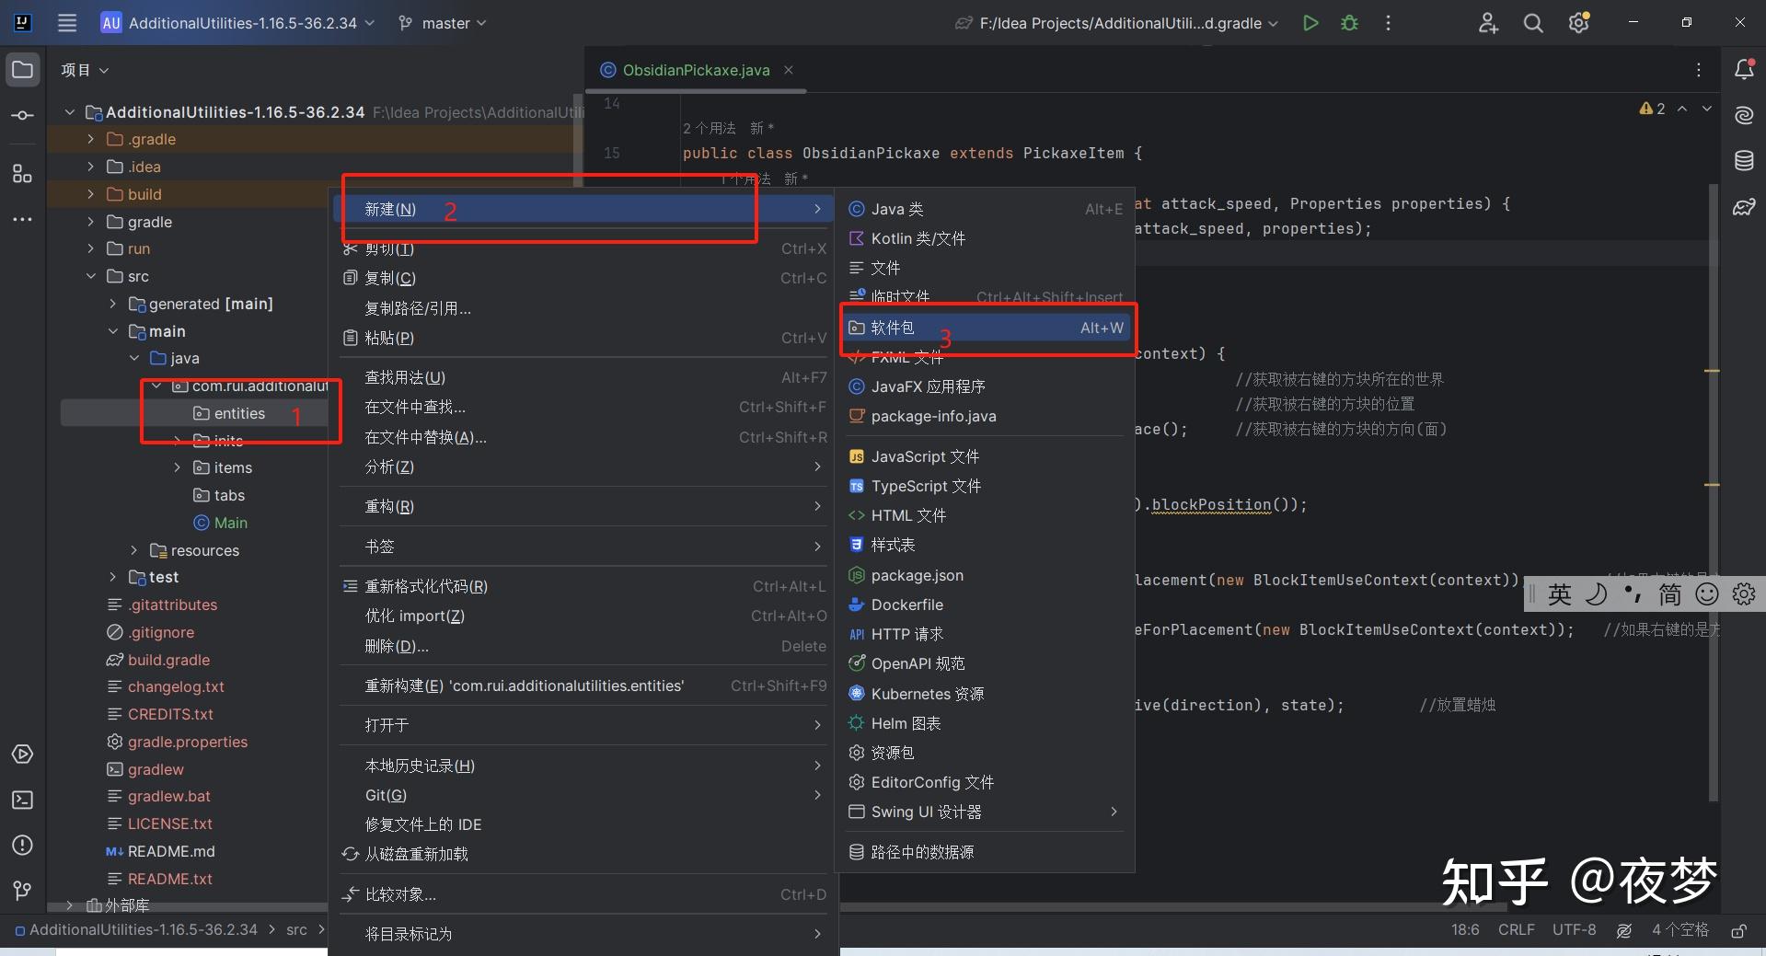Open the Terminal tool window
The image size is (1766, 956).
click(x=22, y=800)
